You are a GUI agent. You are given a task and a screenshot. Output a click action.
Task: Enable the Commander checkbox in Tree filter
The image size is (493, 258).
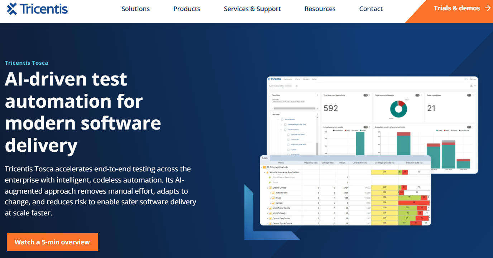click(288, 140)
